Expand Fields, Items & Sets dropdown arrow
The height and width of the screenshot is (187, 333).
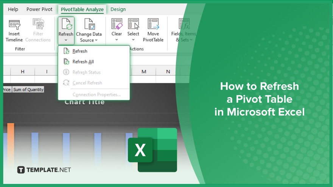[x=191, y=40]
